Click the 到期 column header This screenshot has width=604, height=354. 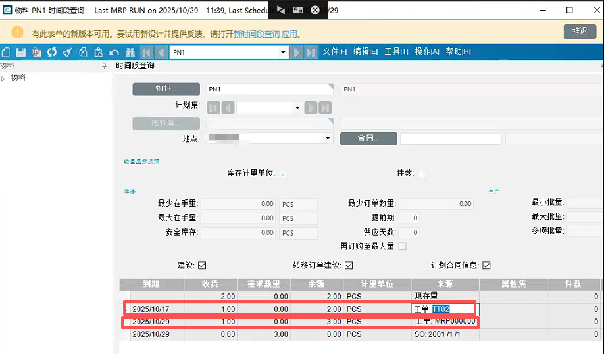point(151,284)
